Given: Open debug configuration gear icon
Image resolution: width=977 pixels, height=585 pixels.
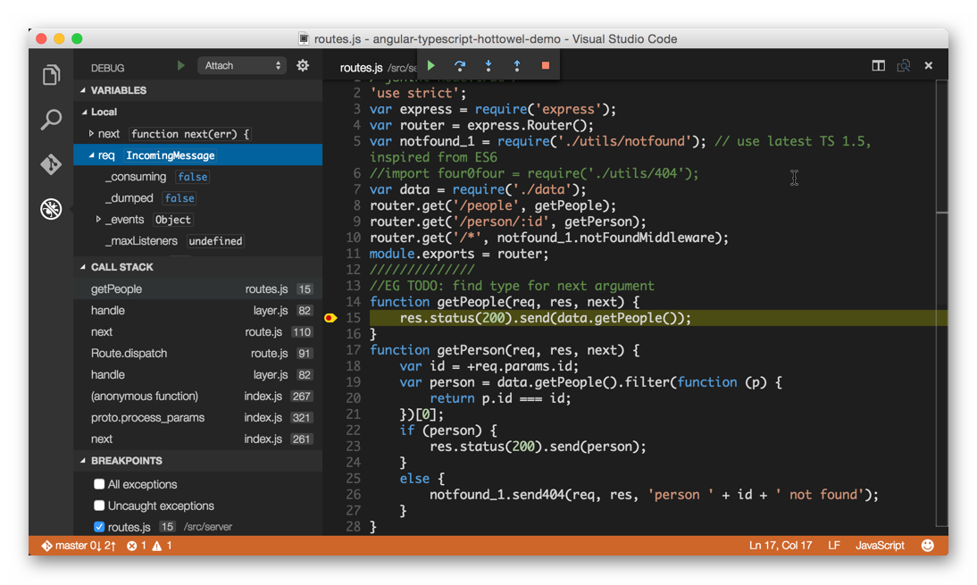Looking at the screenshot, I should (303, 65).
